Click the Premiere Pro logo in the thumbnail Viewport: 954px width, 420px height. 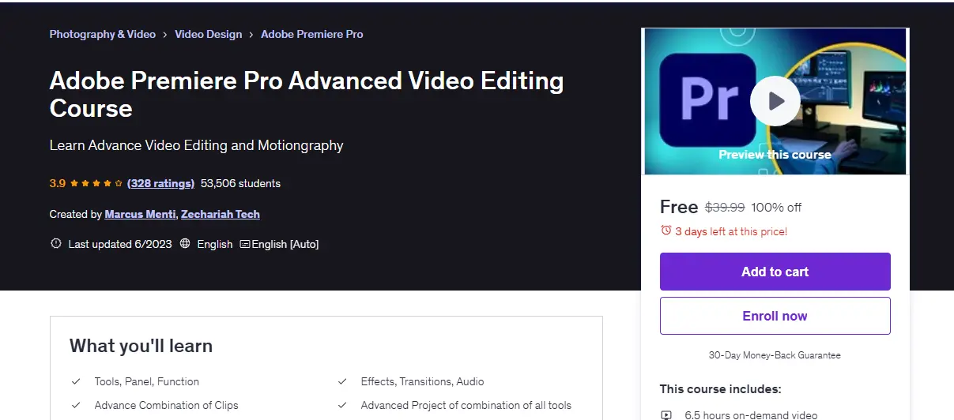coord(707,100)
